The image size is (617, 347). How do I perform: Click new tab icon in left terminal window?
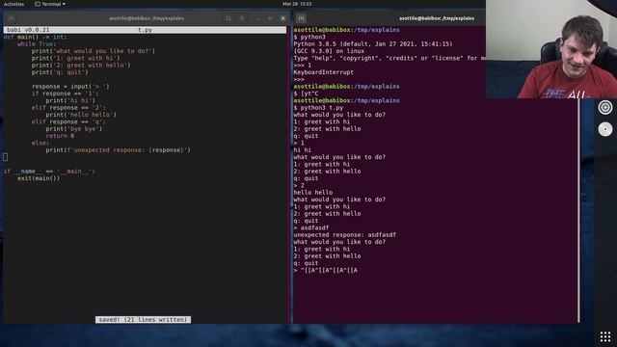coord(11,18)
